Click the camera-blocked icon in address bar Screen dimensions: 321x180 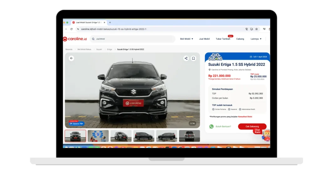tap(246, 29)
